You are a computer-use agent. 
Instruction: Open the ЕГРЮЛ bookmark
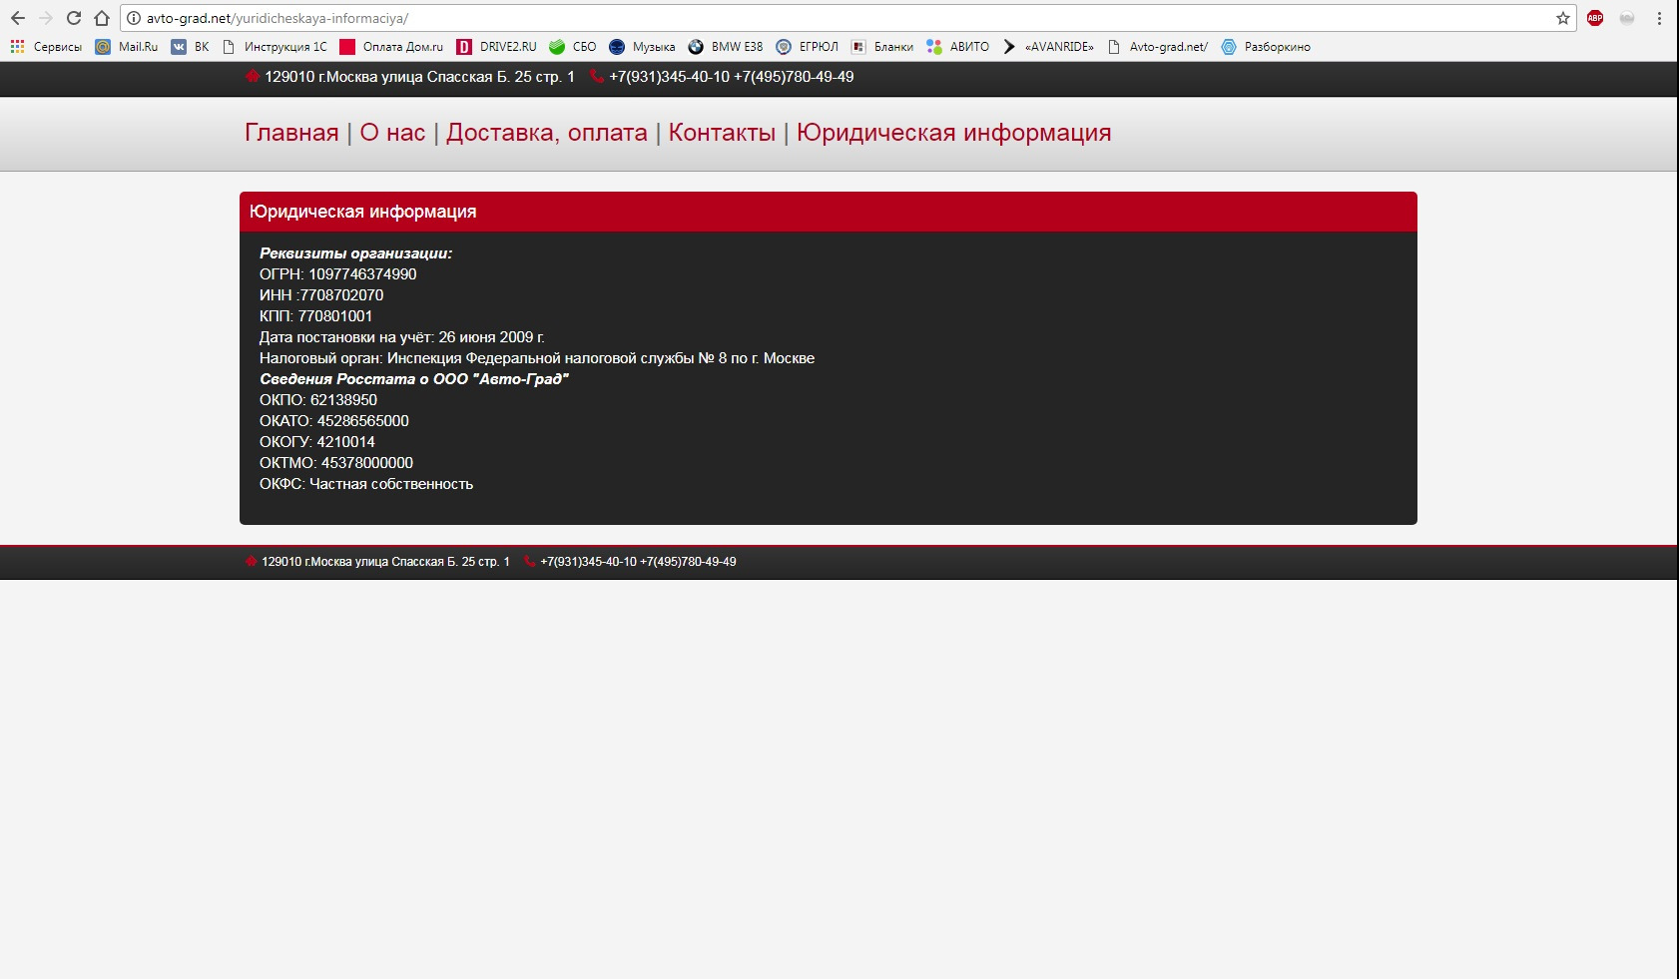click(x=808, y=47)
